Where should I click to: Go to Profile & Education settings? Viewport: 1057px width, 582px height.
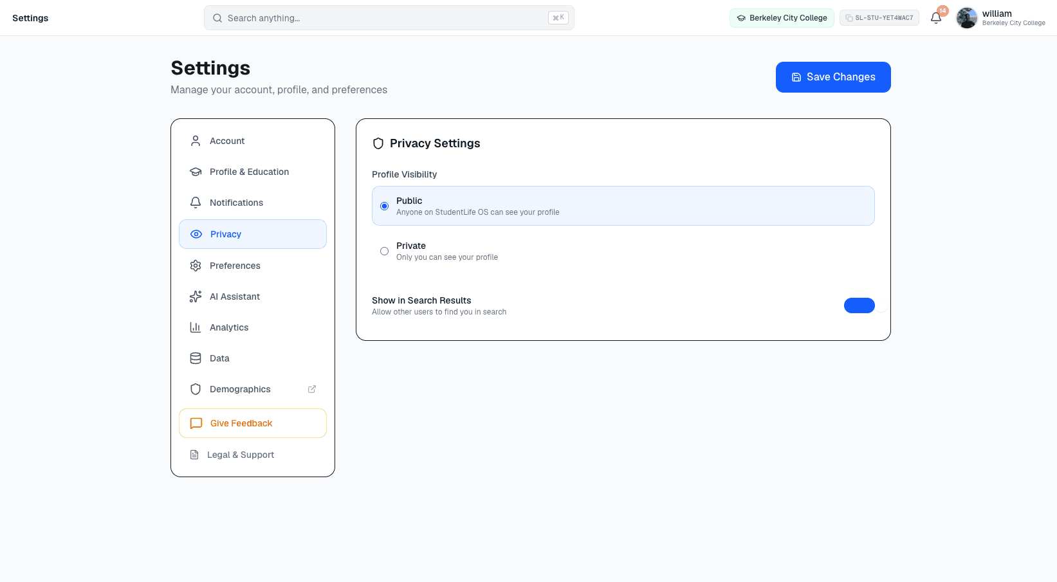[x=253, y=172]
